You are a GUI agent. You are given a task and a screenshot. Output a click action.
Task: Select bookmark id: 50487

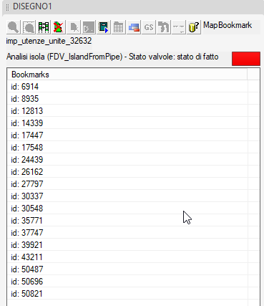[127, 269]
